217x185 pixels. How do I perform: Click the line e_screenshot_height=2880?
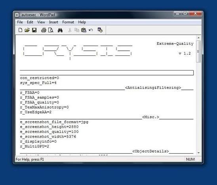(49, 127)
